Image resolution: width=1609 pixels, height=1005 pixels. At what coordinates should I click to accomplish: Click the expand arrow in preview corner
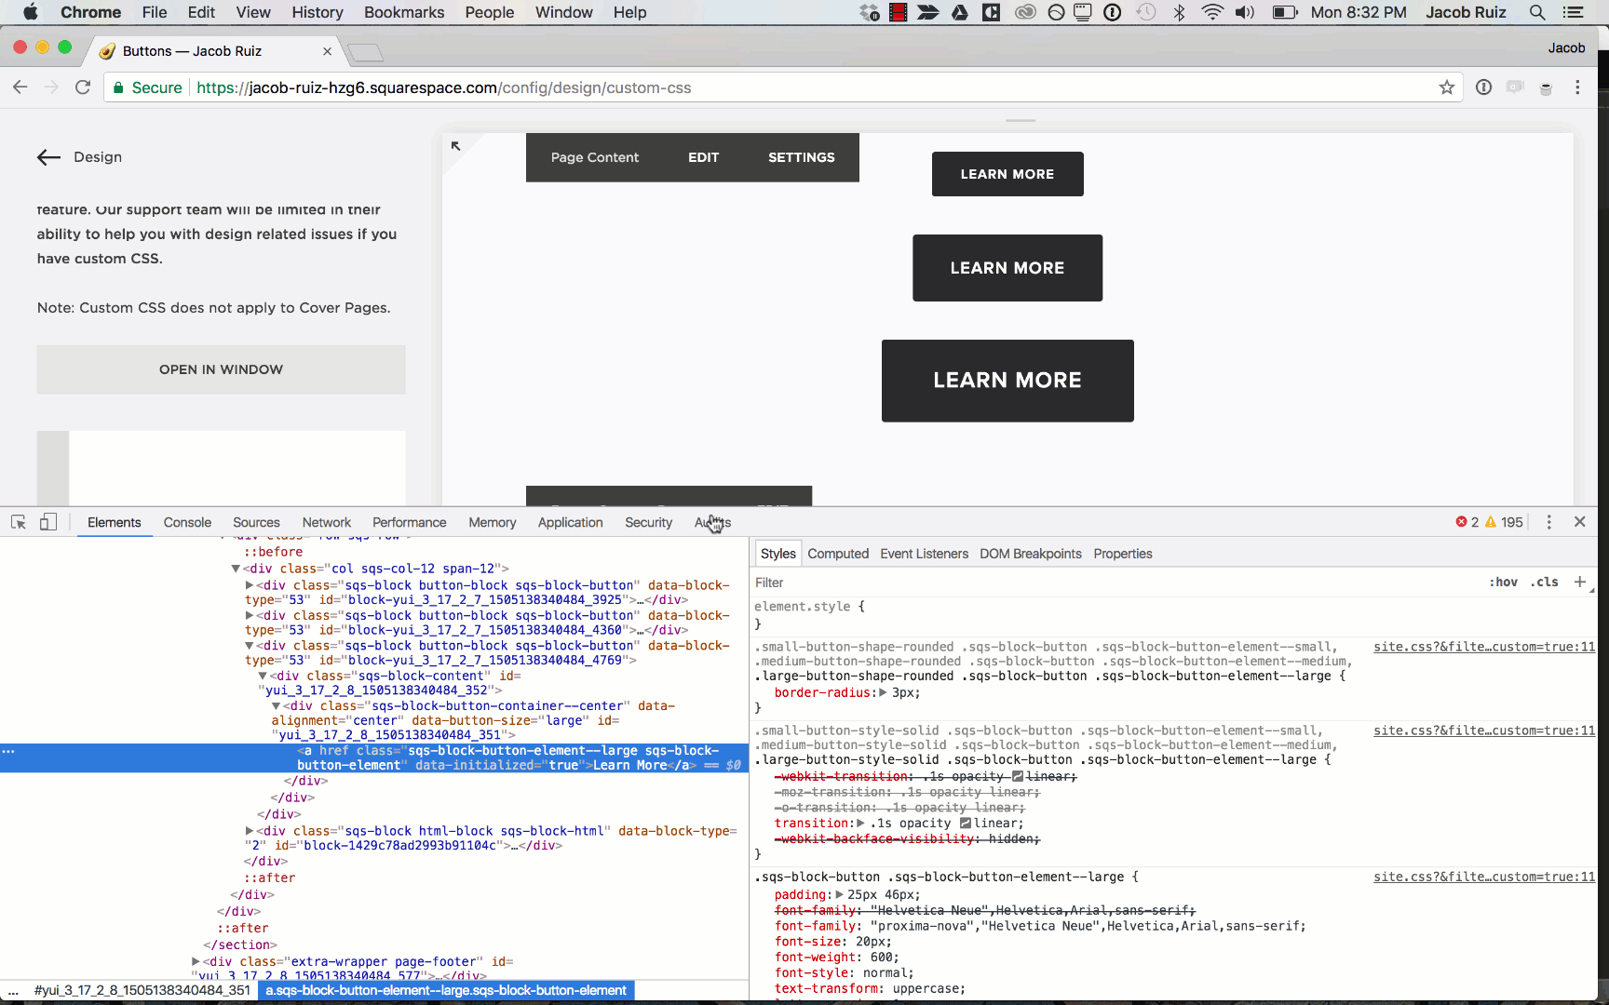pos(455,146)
